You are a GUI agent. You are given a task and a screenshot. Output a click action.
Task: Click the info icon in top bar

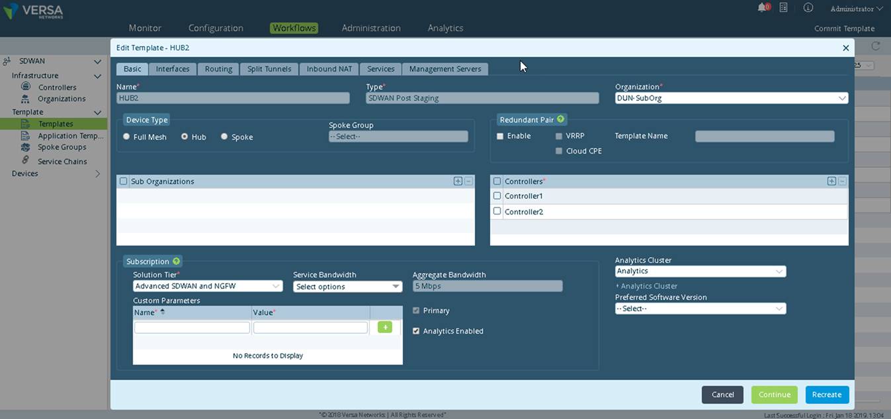pos(808,8)
